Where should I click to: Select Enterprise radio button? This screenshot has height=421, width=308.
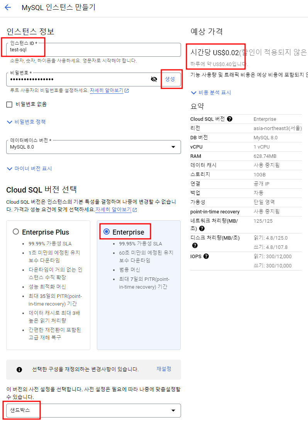point(107,232)
